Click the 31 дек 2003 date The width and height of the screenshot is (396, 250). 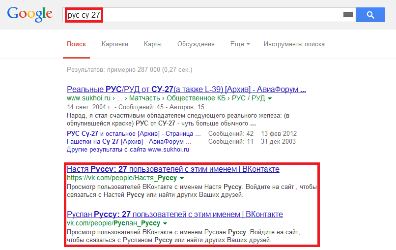[278, 141]
